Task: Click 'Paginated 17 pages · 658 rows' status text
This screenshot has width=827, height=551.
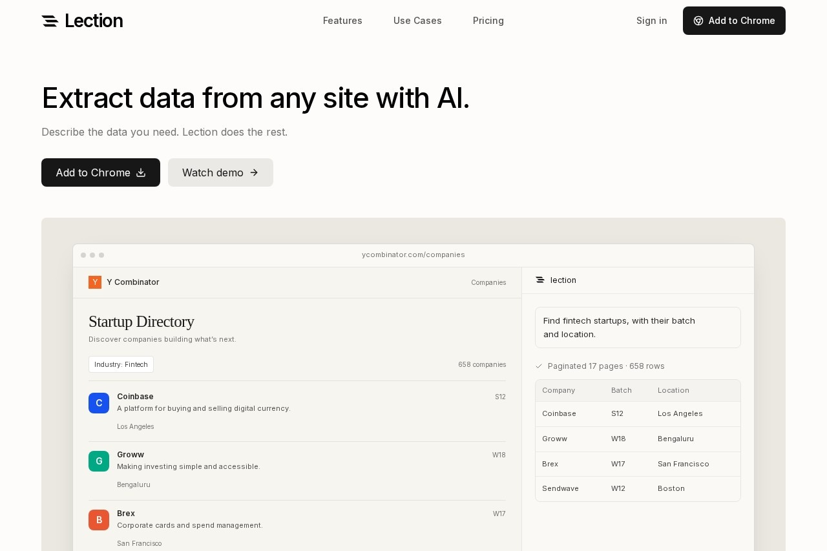Action: [606, 366]
